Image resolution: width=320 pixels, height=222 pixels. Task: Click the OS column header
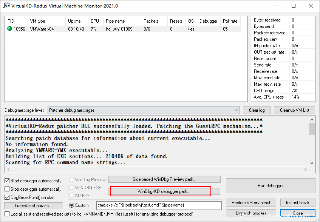coord(191,21)
